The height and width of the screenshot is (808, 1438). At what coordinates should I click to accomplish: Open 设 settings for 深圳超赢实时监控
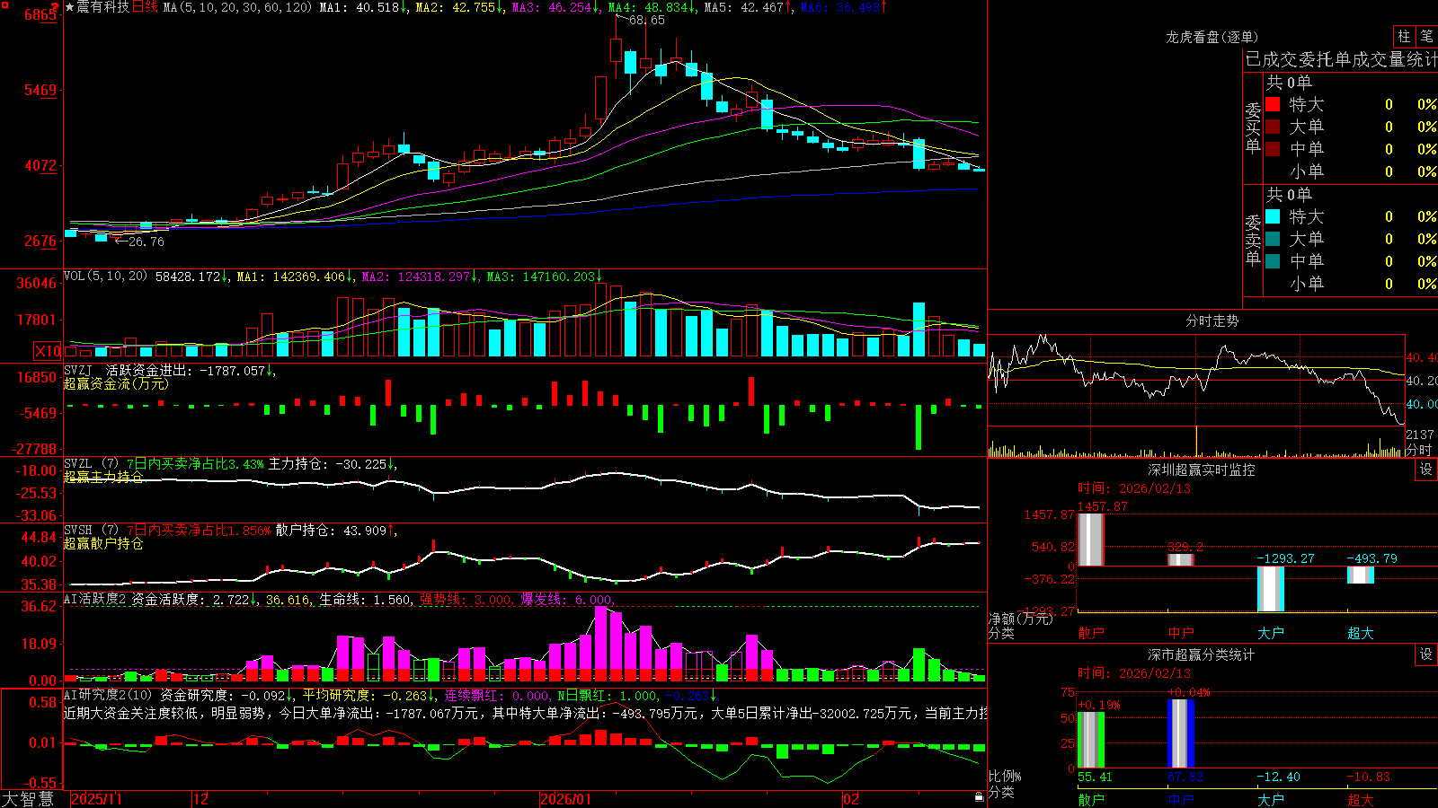coord(1426,470)
